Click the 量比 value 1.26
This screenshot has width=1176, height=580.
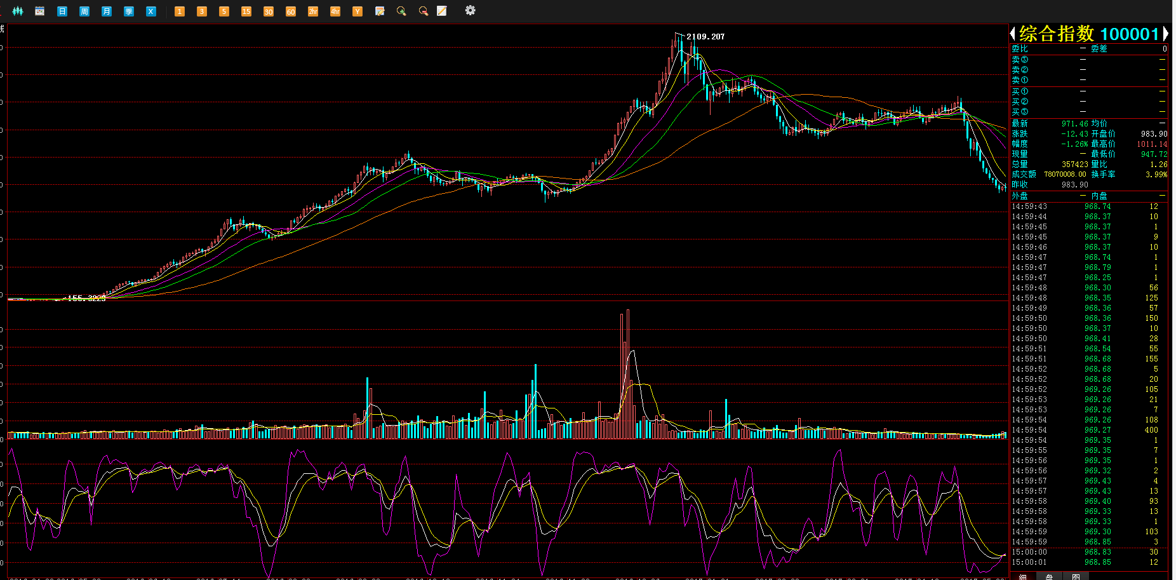coord(1159,165)
